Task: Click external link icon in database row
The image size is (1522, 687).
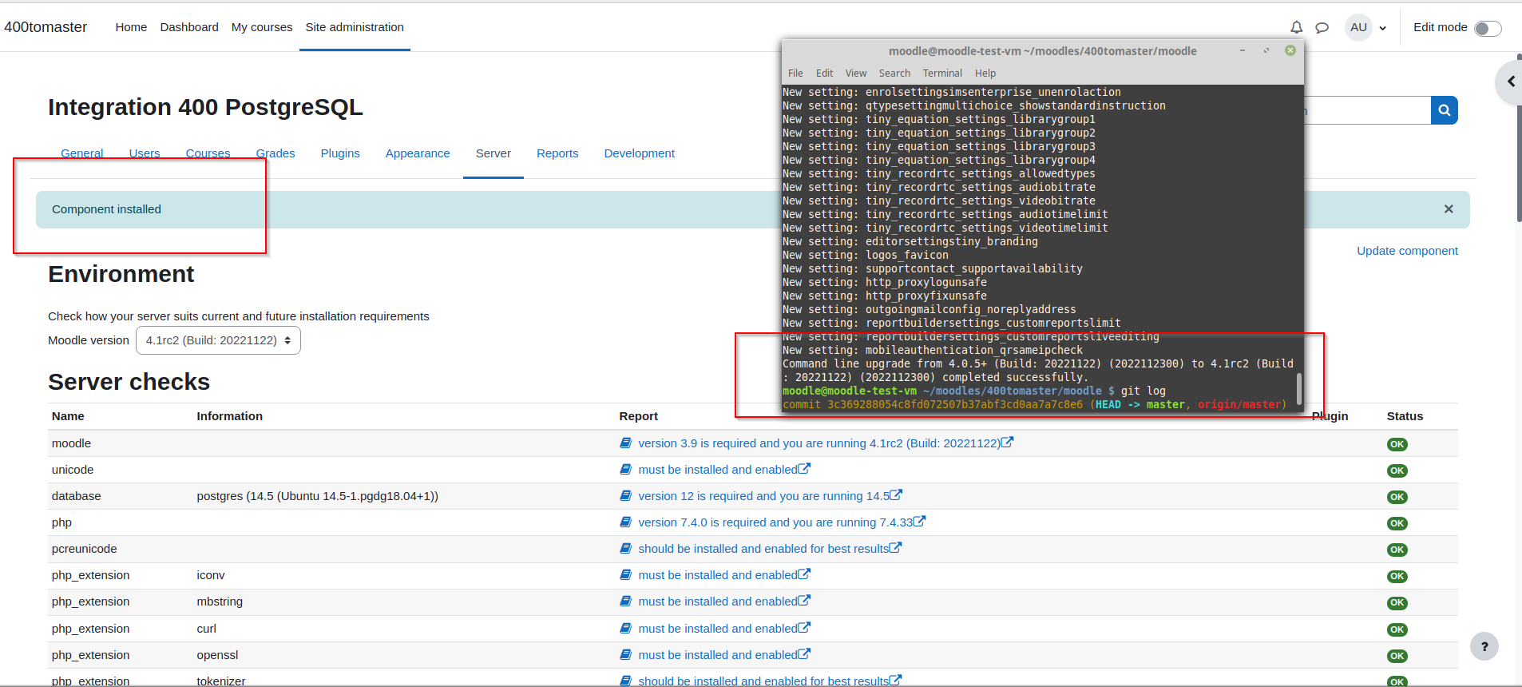Action: pyautogui.click(x=897, y=494)
